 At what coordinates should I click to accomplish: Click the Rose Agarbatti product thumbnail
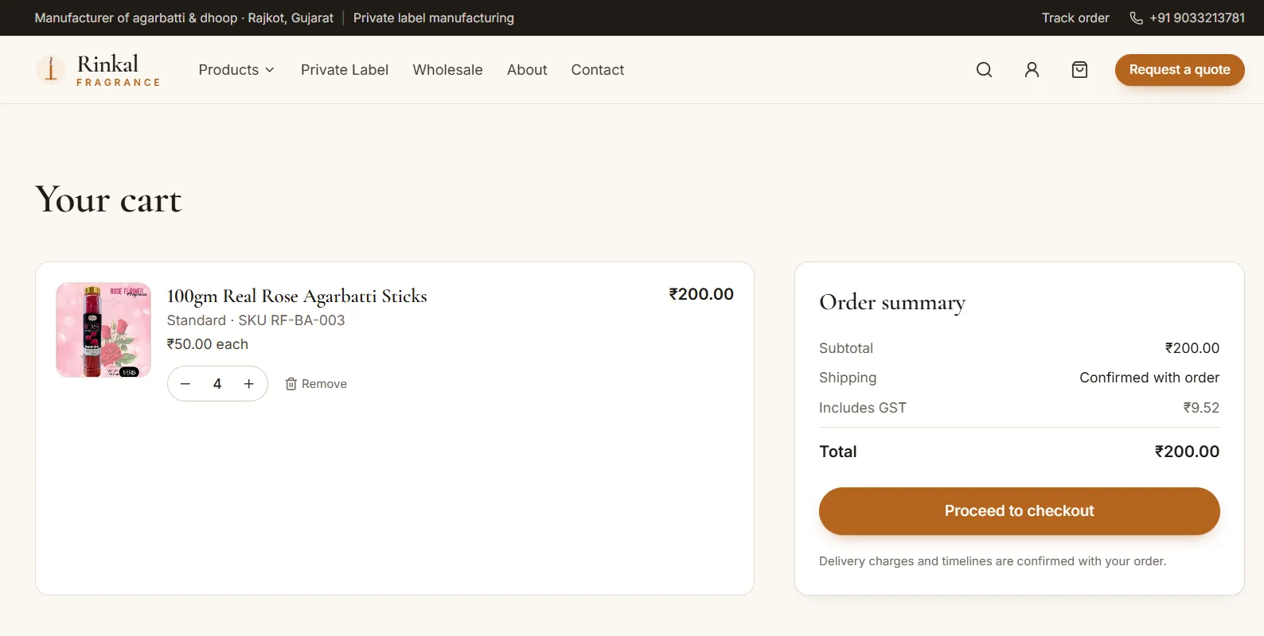(x=103, y=330)
